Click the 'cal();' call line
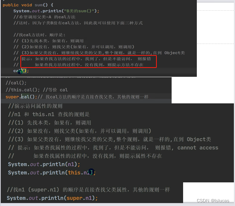 [x=21, y=71]
